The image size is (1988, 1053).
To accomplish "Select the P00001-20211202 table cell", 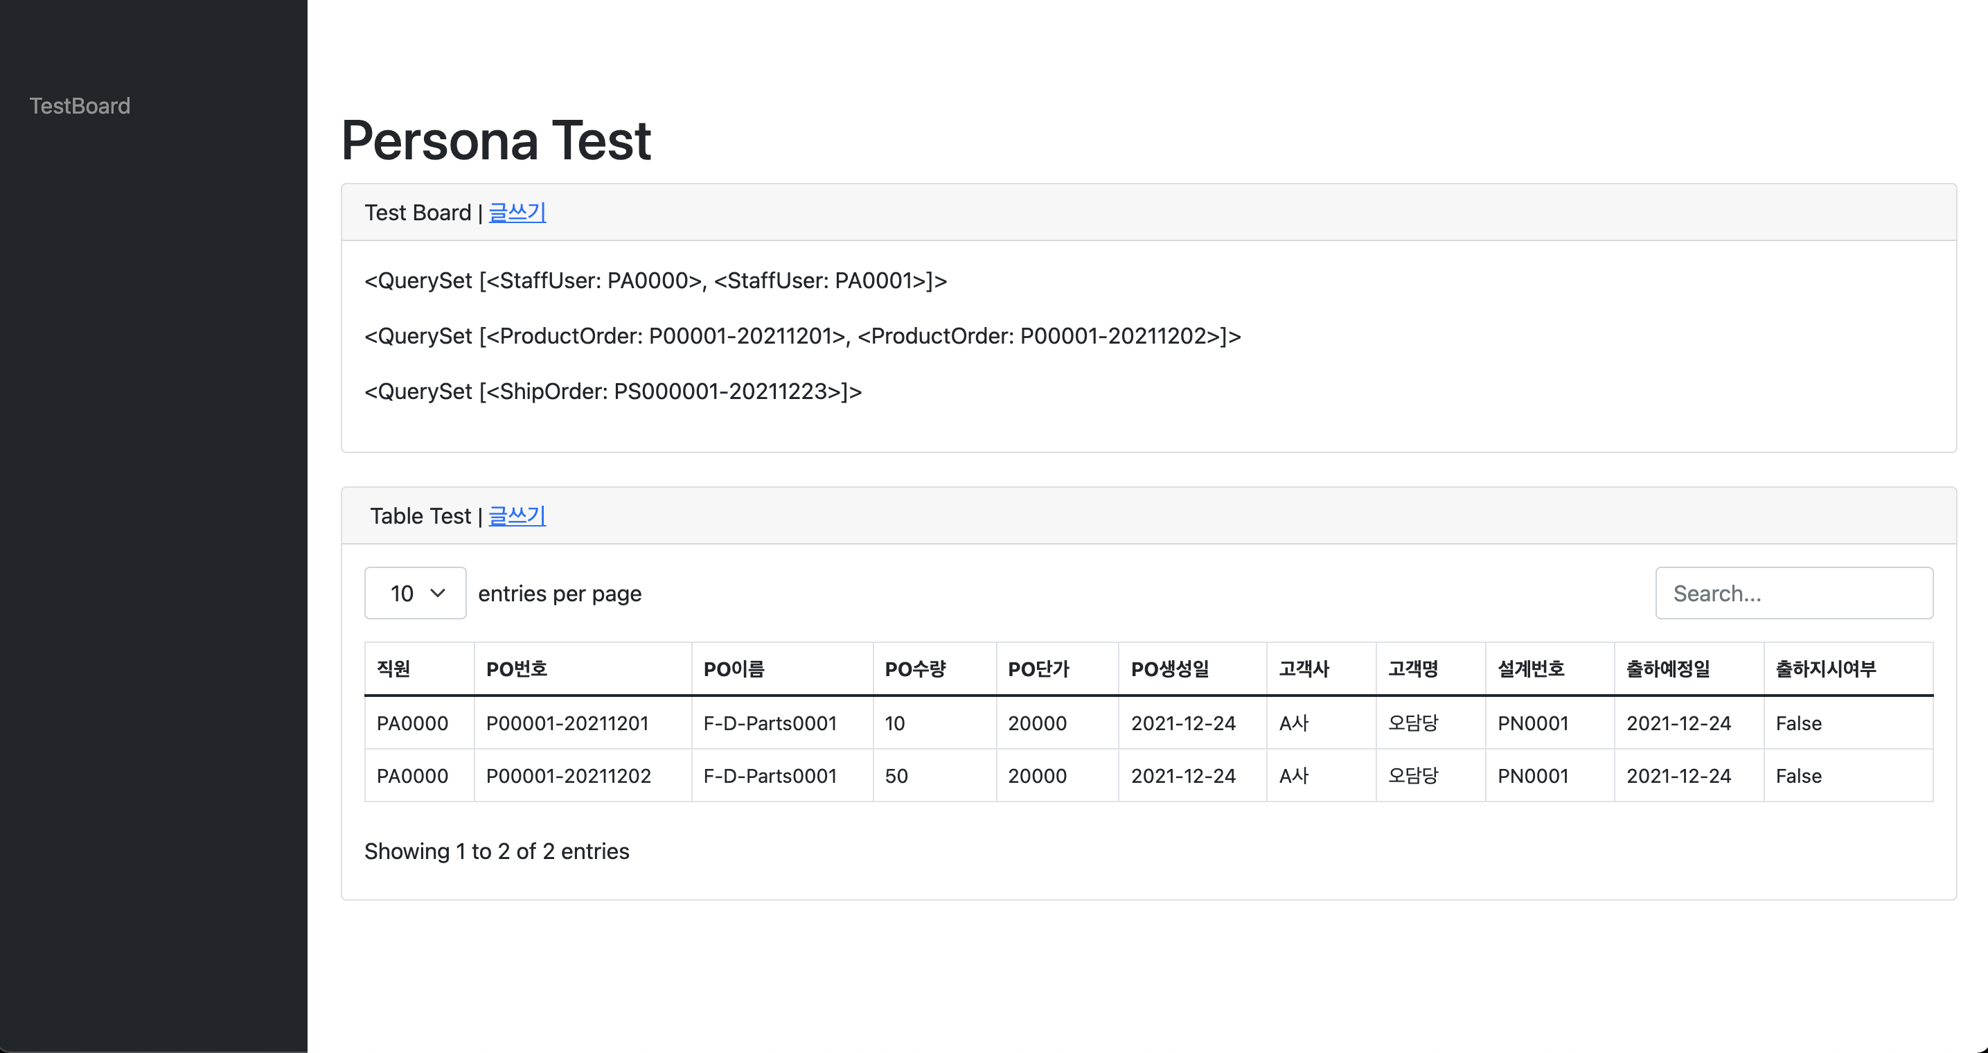I will pos(568,776).
